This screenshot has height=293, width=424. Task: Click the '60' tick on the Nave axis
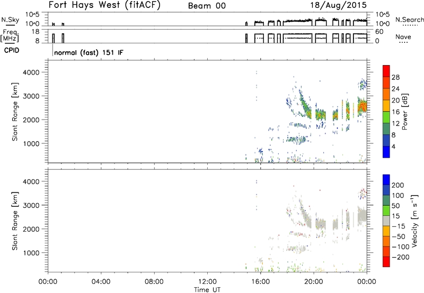(x=379, y=32)
